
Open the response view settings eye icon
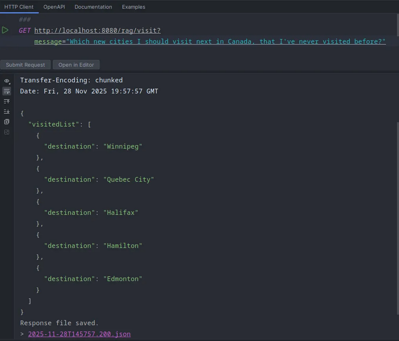[7, 81]
